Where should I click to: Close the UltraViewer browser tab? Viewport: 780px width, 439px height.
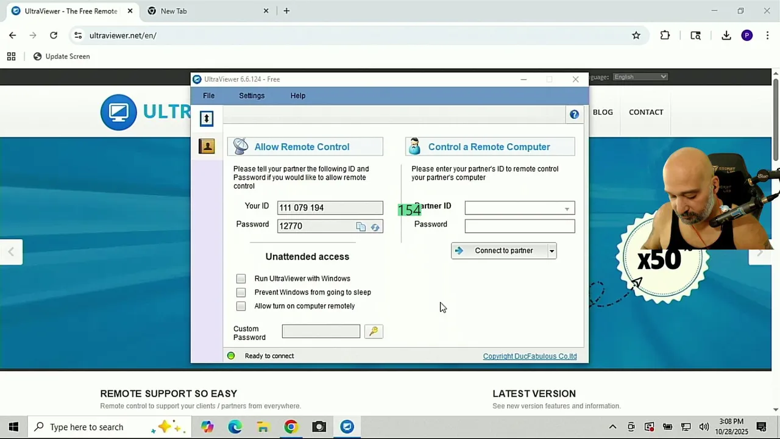tap(130, 11)
